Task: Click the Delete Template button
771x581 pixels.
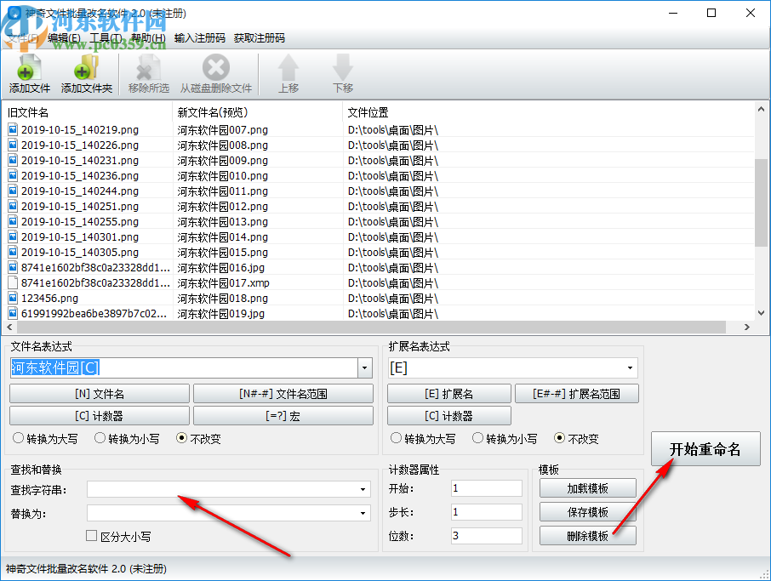Action: (x=587, y=535)
